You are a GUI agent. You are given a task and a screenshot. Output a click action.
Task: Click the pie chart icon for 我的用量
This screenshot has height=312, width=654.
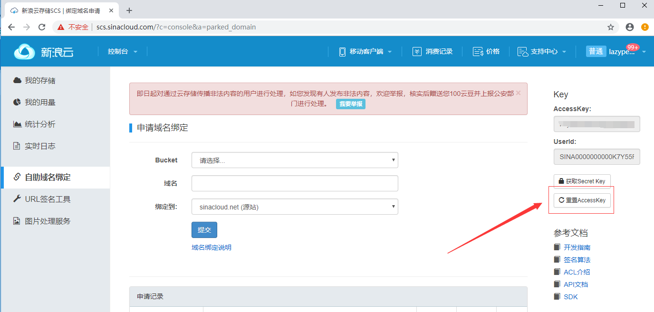tap(17, 102)
